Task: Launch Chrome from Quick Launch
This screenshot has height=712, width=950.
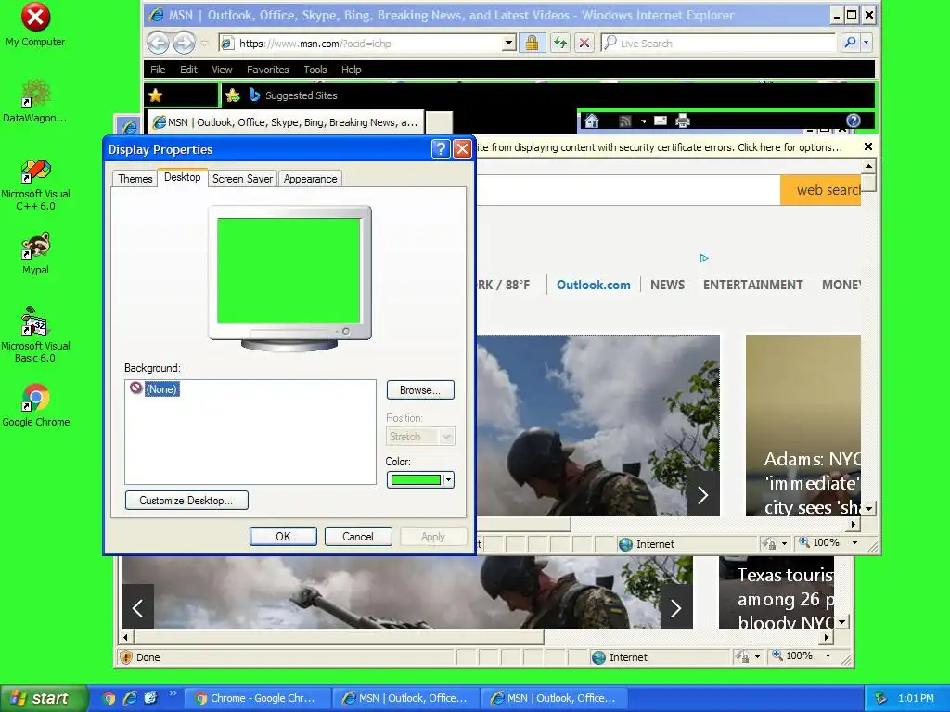Action: click(109, 698)
